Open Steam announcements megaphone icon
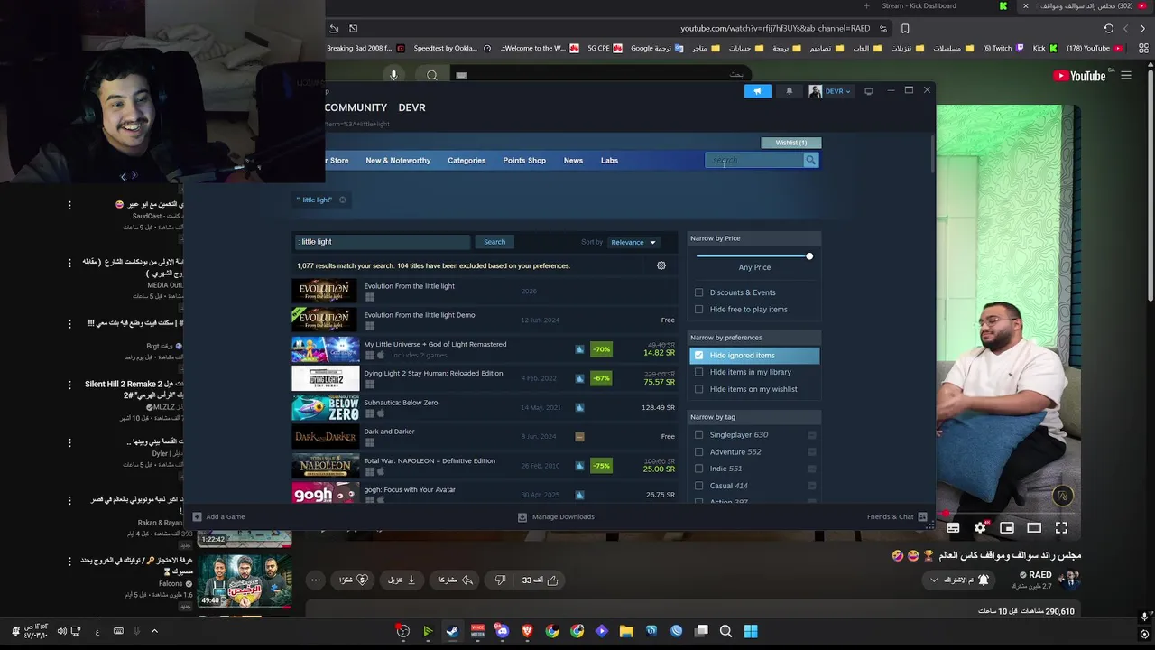 (x=758, y=91)
